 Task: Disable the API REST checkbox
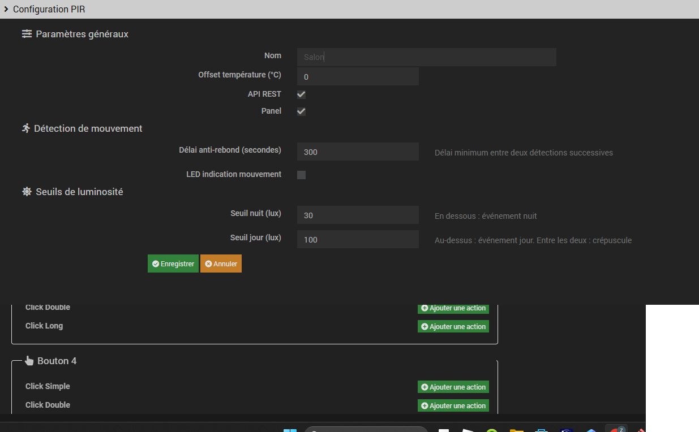coord(301,94)
